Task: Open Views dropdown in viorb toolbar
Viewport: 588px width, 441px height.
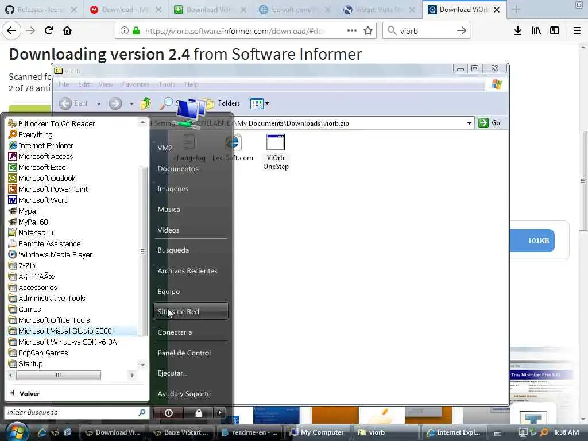Action: (x=260, y=103)
